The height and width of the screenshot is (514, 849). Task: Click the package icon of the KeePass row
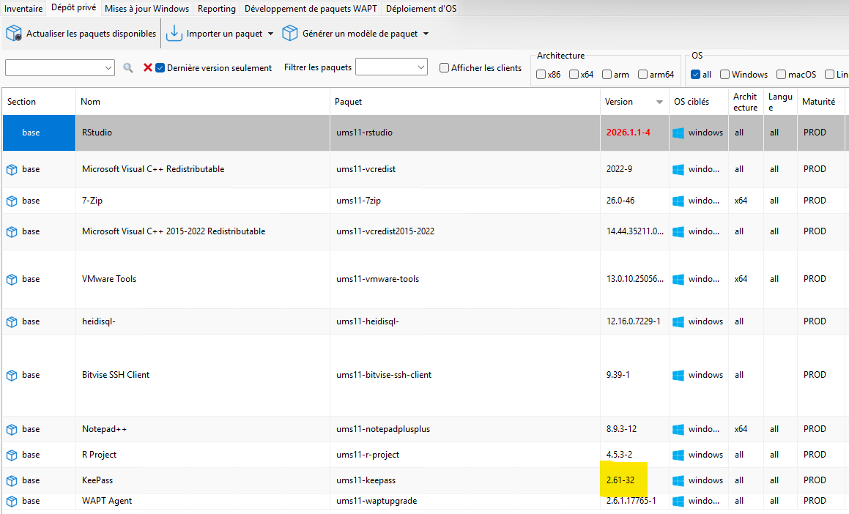[x=12, y=480]
